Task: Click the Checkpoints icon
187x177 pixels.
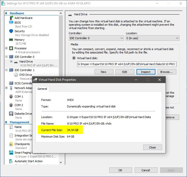Action: (11, 144)
